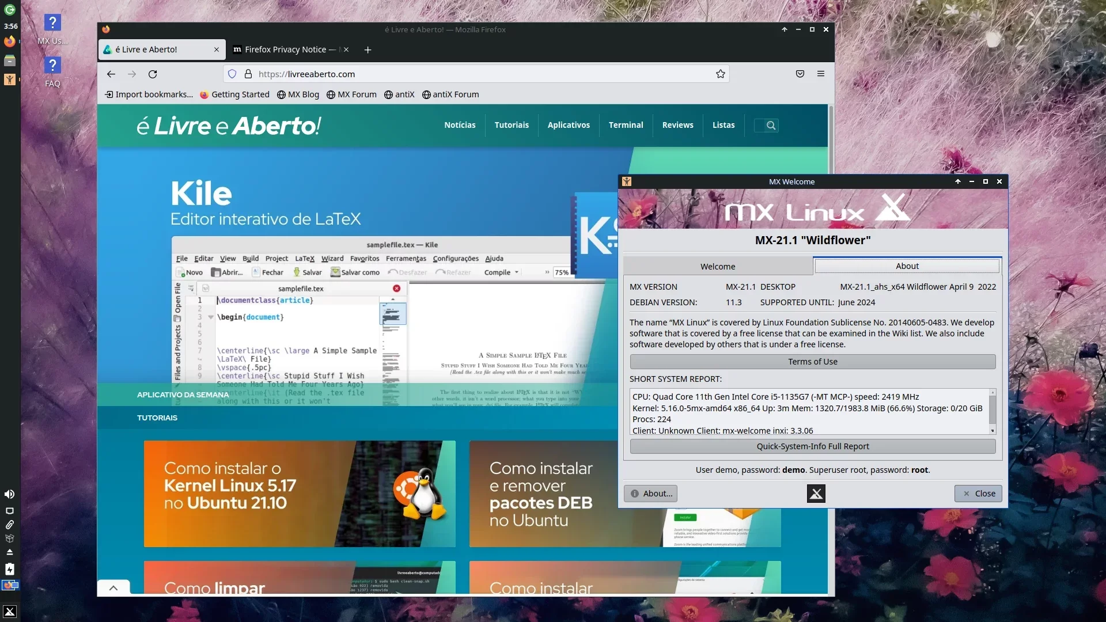This screenshot has width=1106, height=622.
Task: Click the clock showing 3:56
Action: pyautogui.click(x=10, y=26)
